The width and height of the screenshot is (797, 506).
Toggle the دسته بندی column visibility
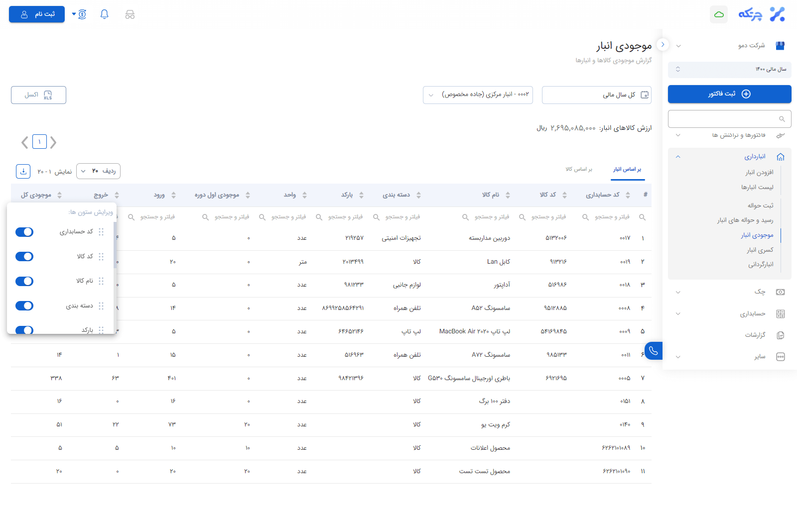[x=24, y=305]
